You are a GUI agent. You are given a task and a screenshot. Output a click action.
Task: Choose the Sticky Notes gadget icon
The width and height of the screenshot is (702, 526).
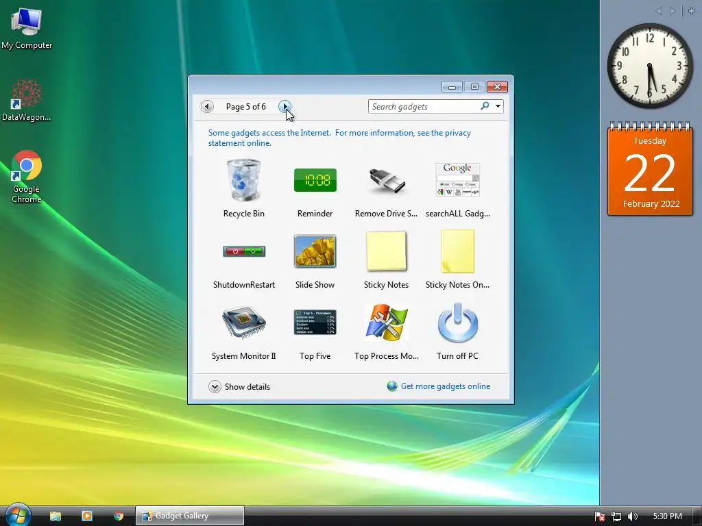pos(387,251)
